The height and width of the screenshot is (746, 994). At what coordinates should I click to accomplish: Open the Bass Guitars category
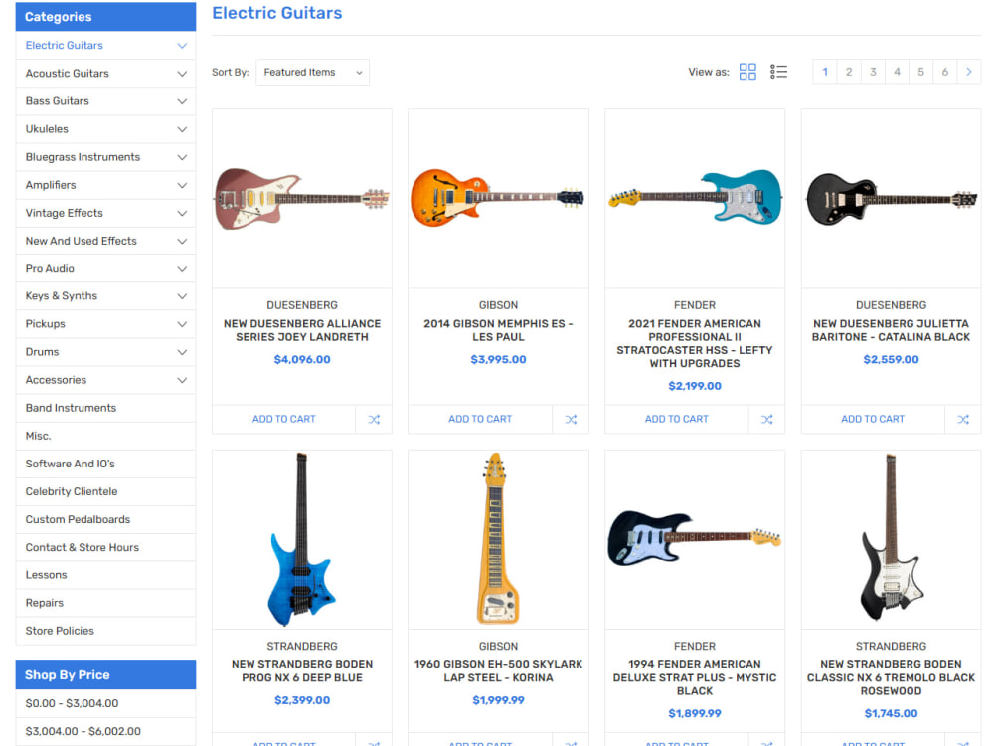57,101
